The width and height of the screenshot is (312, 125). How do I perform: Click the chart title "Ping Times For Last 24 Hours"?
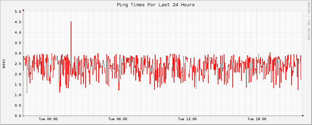coord(155,5)
